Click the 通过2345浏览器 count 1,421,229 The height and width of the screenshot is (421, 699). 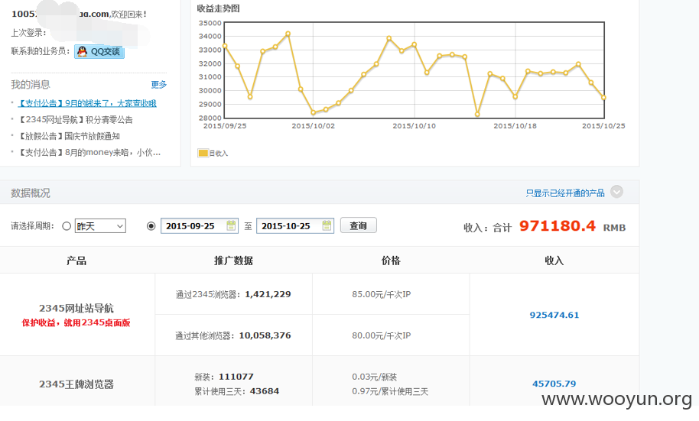pyautogui.click(x=268, y=294)
